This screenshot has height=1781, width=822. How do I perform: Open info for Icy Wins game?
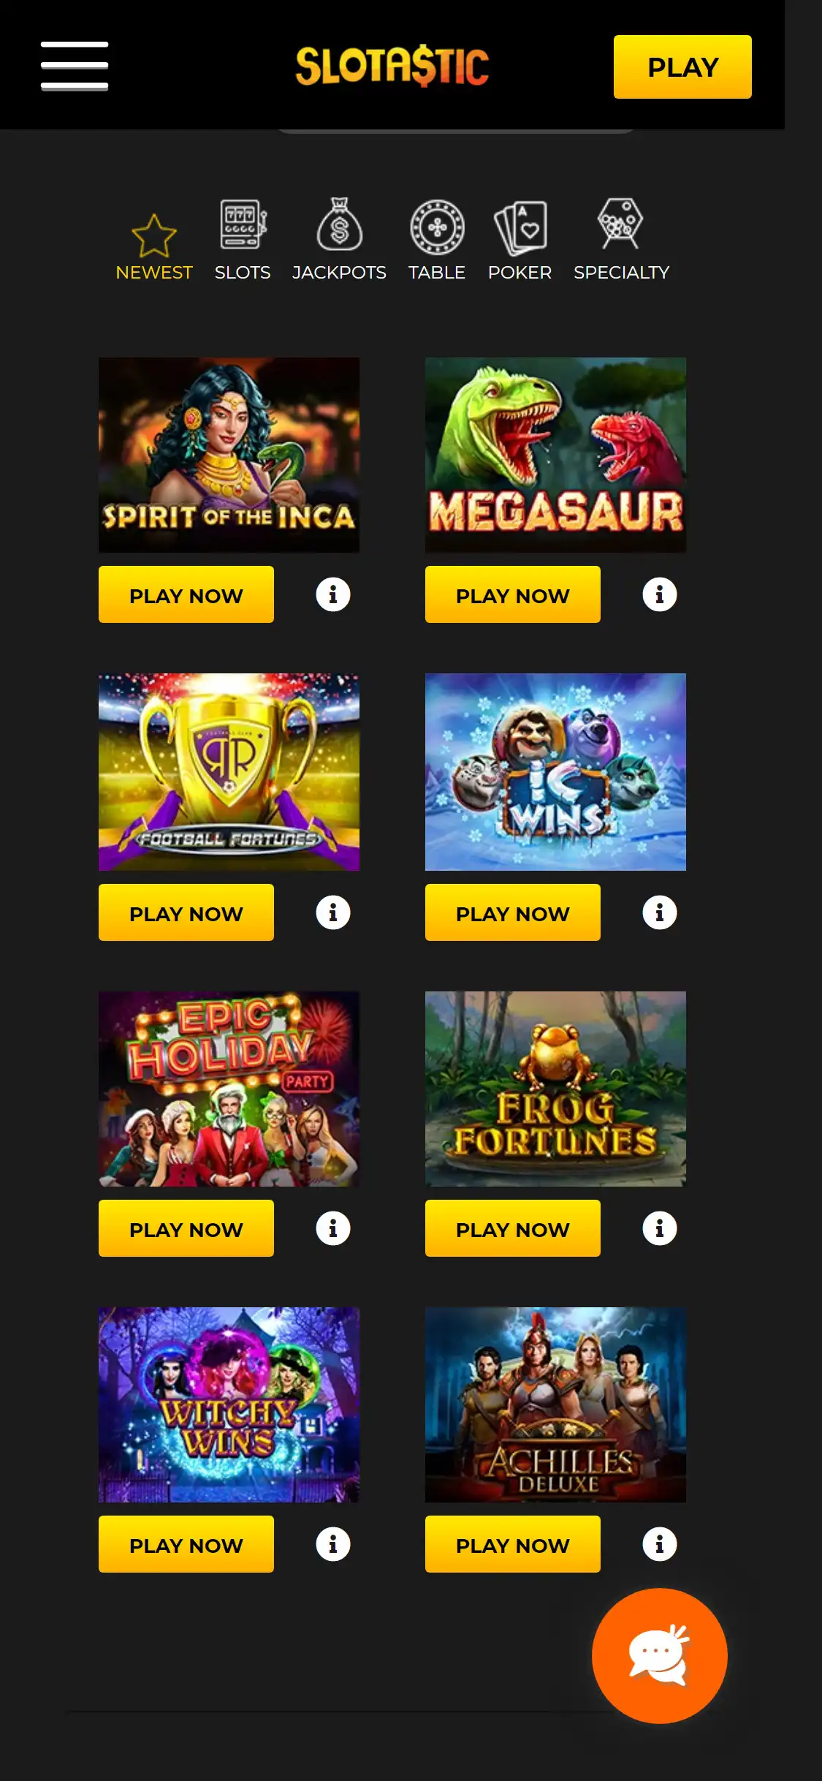coord(660,912)
